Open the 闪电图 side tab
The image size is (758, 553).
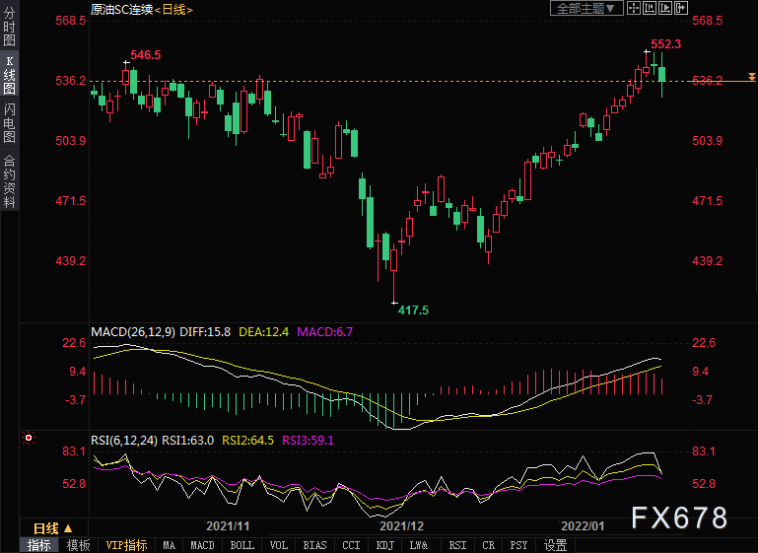9,124
